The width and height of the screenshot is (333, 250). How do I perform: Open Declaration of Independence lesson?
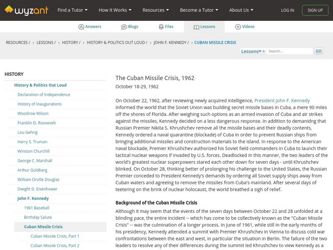pos(44,95)
